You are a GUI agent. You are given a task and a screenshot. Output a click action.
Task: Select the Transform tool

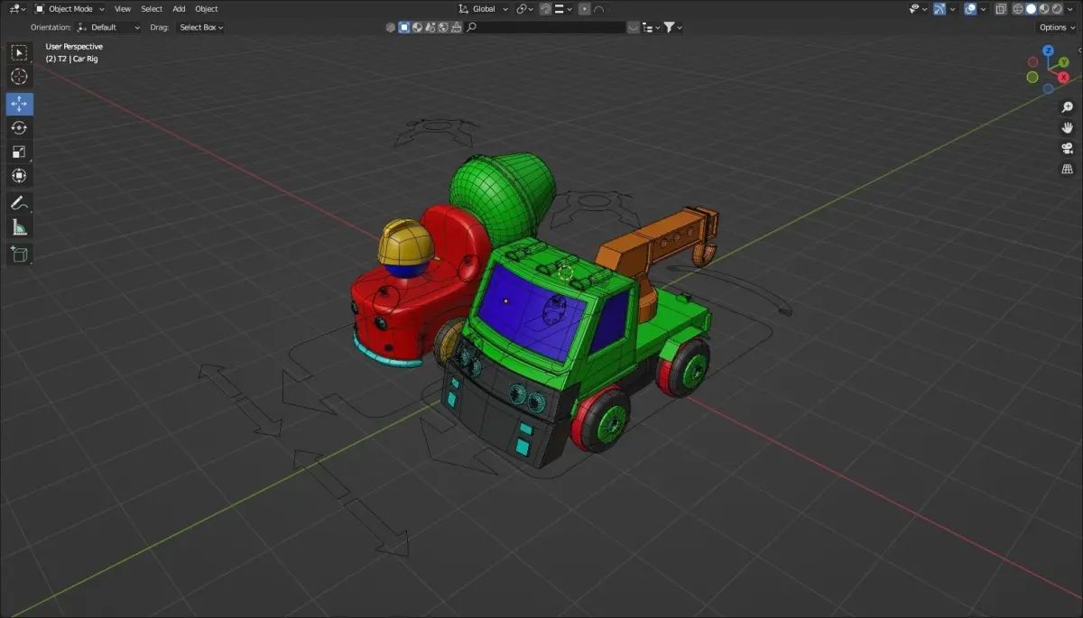pos(19,176)
